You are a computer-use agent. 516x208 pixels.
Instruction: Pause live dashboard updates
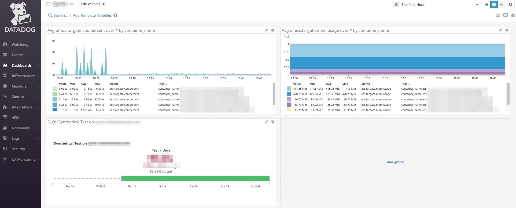point(494,5)
